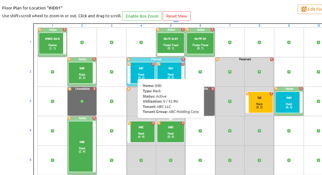Remove the 04-FF-A-01 Power Feed tile
322x175 pixels.
[183, 29]
